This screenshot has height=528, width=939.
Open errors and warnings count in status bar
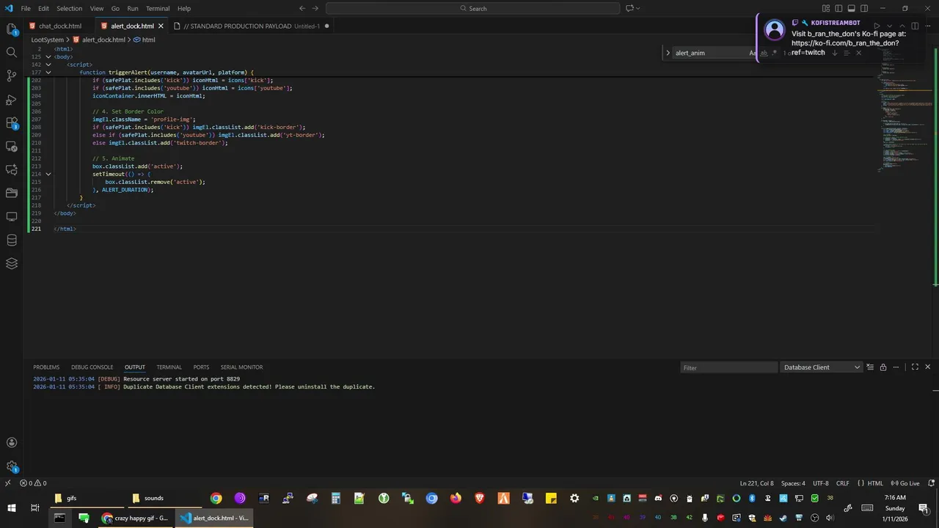pos(33,483)
